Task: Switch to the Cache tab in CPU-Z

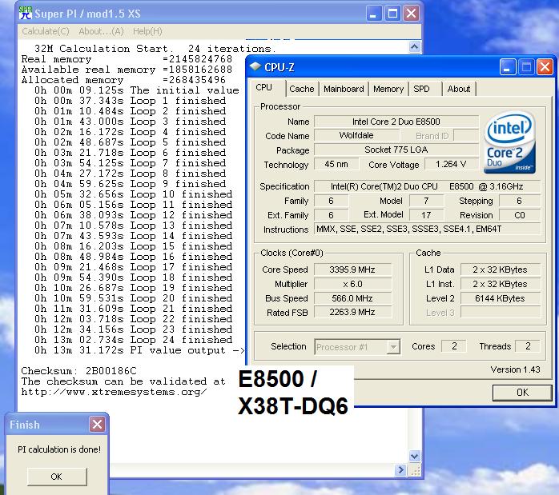Action: tap(302, 89)
